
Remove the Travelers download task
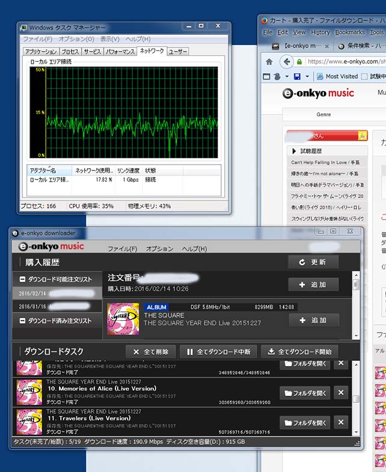point(341,422)
